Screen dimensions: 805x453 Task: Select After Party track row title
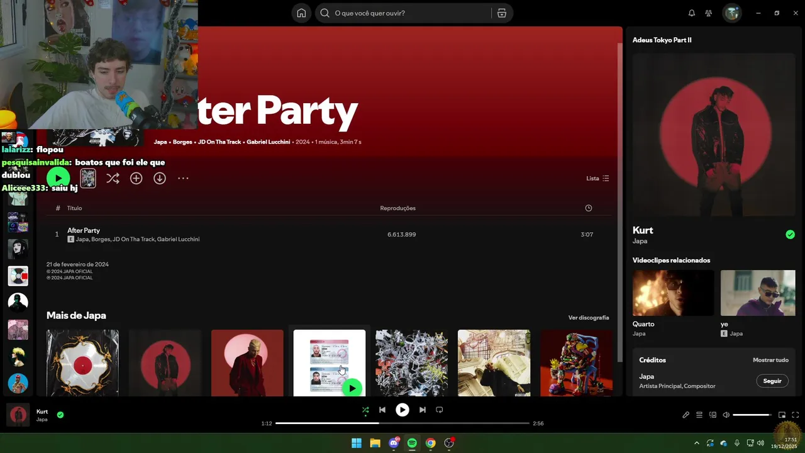pyautogui.click(x=84, y=230)
